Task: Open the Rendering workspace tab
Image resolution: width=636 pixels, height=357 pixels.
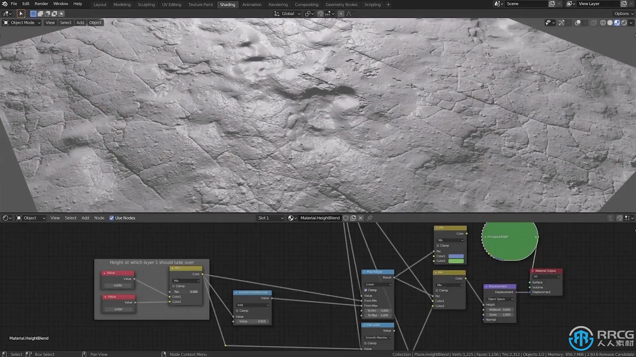Action: (278, 4)
